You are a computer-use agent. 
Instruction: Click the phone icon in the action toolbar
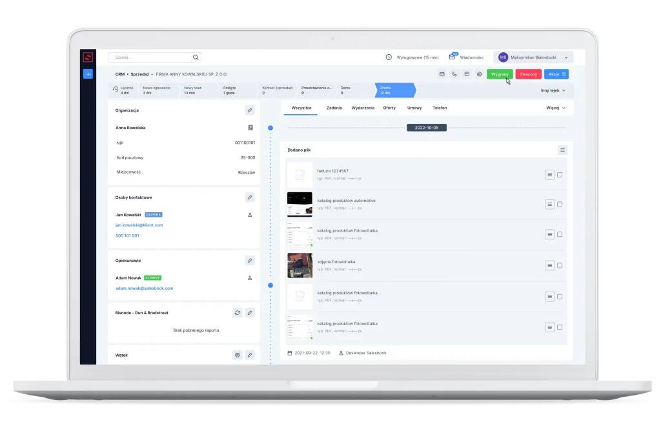point(454,74)
